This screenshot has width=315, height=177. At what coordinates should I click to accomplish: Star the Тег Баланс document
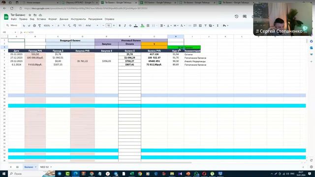tap(30, 15)
